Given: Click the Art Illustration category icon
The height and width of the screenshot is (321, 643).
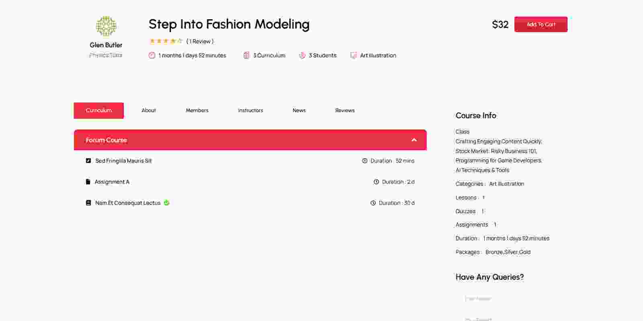Looking at the screenshot, I should coord(353,55).
